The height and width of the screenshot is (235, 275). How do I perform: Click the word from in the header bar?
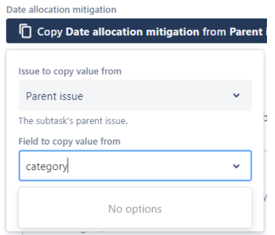215,32
